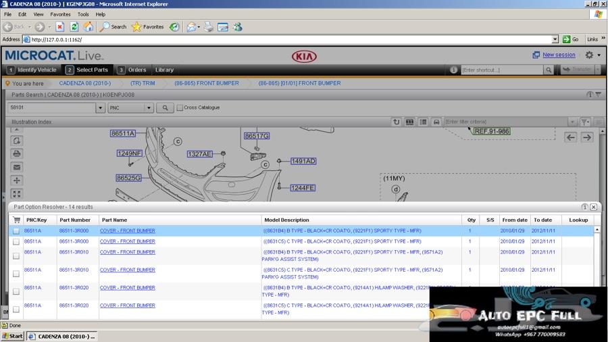Click part label 86517G in illustration
The height and width of the screenshot is (342, 608).
coord(256,136)
